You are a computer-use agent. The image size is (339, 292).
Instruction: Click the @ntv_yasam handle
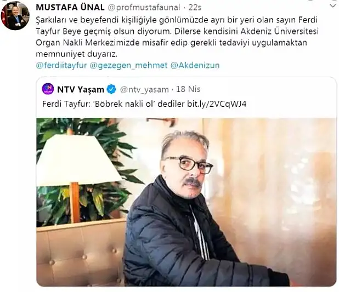(144, 89)
